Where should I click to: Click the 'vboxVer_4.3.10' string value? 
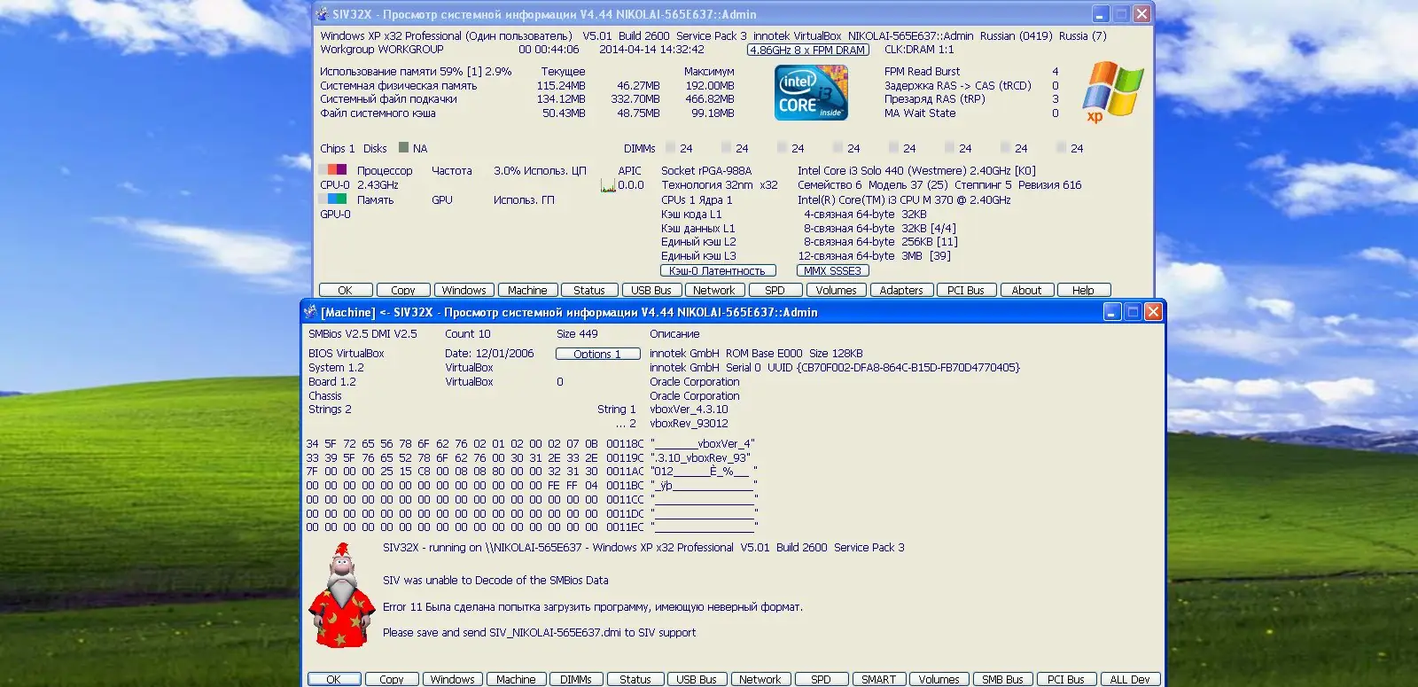(689, 410)
